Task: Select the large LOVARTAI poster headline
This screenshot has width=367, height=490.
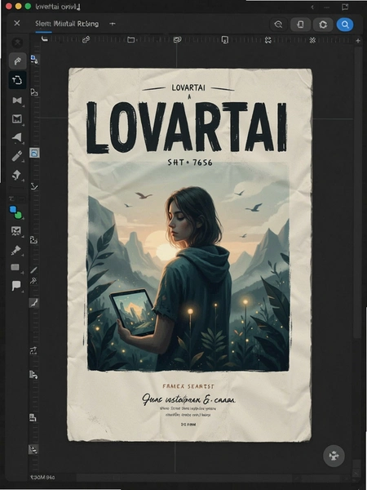Action: click(186, 127)
